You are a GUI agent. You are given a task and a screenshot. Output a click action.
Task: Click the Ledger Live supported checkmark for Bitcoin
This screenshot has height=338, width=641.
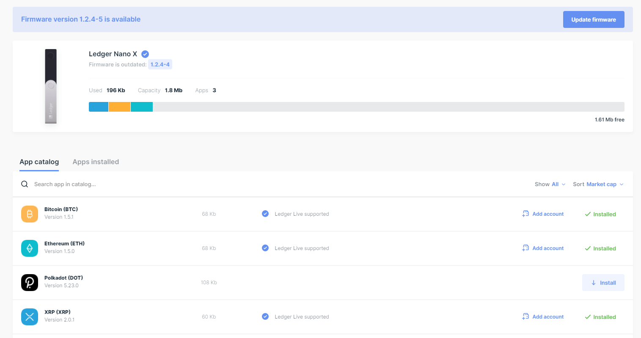tap(265, 214)
